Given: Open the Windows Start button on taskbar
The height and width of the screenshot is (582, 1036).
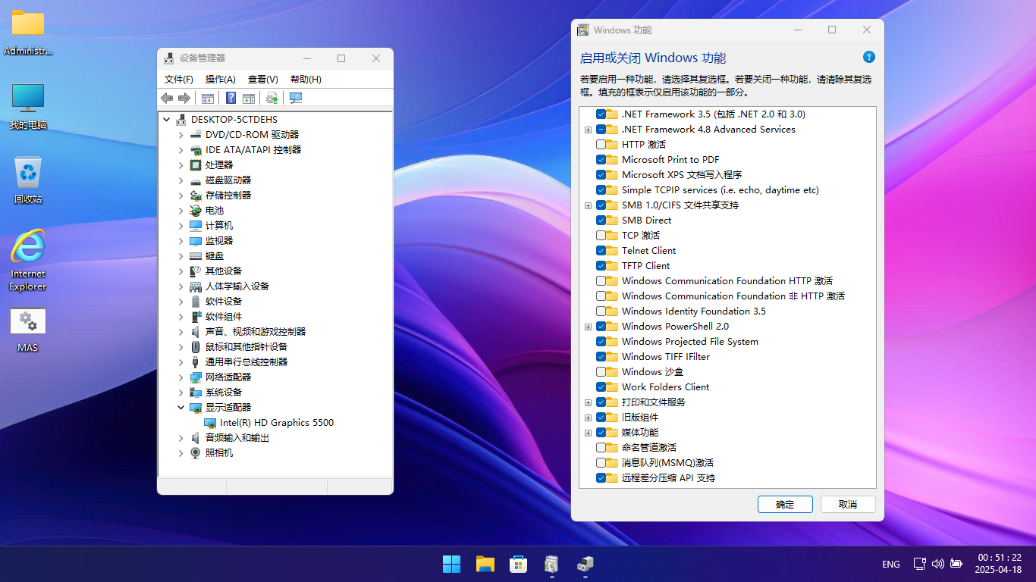Looking at the screenshot, I should coord(451,564).
